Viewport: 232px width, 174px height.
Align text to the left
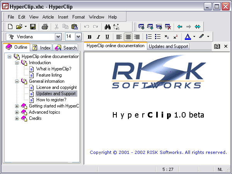pos(119,37)
